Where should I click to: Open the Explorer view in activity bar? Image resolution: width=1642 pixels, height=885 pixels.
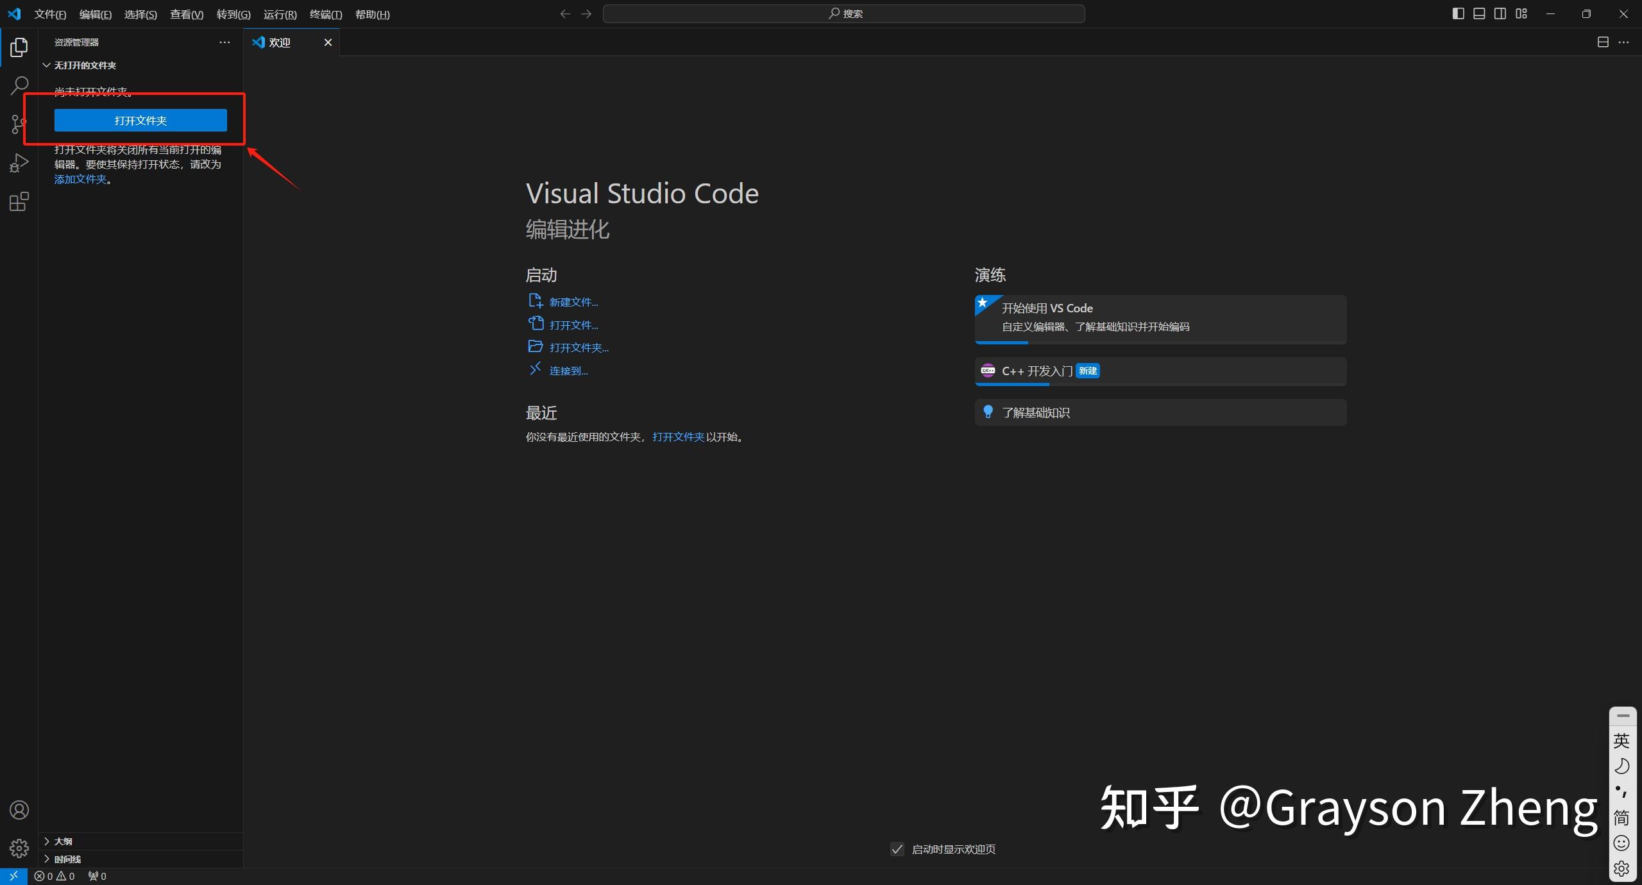click(19, 47)
